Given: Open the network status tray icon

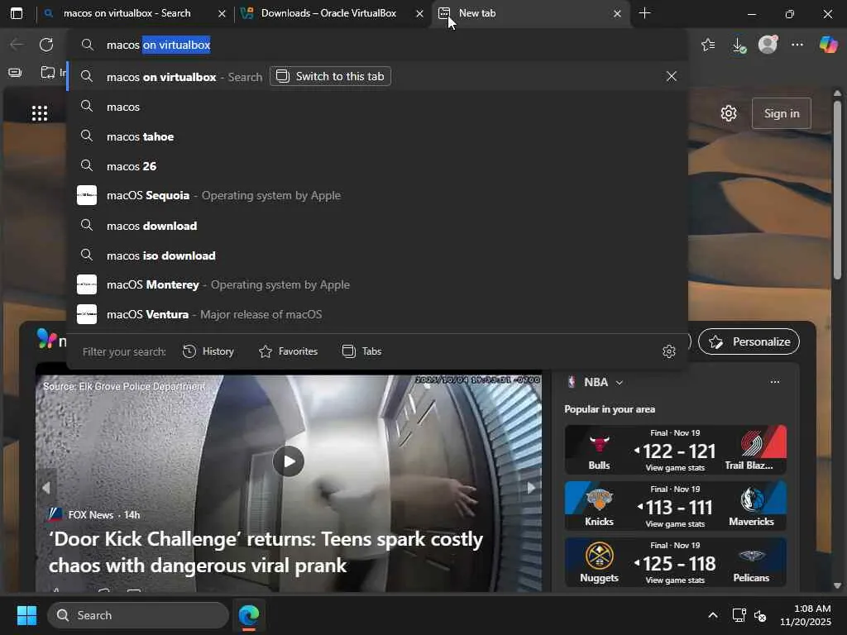Looking at the screenshot, I should click(739, 615).
